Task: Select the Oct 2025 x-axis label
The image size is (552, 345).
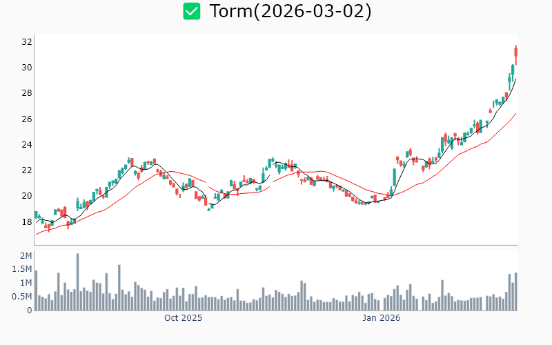Action: coord(183,318)
